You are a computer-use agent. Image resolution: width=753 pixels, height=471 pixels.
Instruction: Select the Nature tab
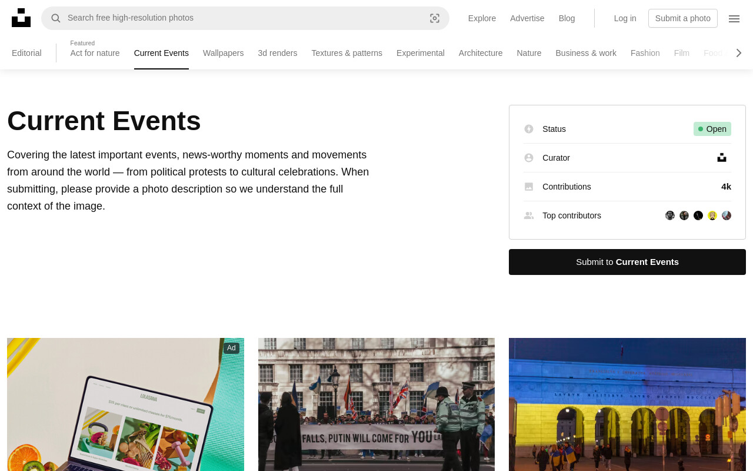click(x=529, y=53)
